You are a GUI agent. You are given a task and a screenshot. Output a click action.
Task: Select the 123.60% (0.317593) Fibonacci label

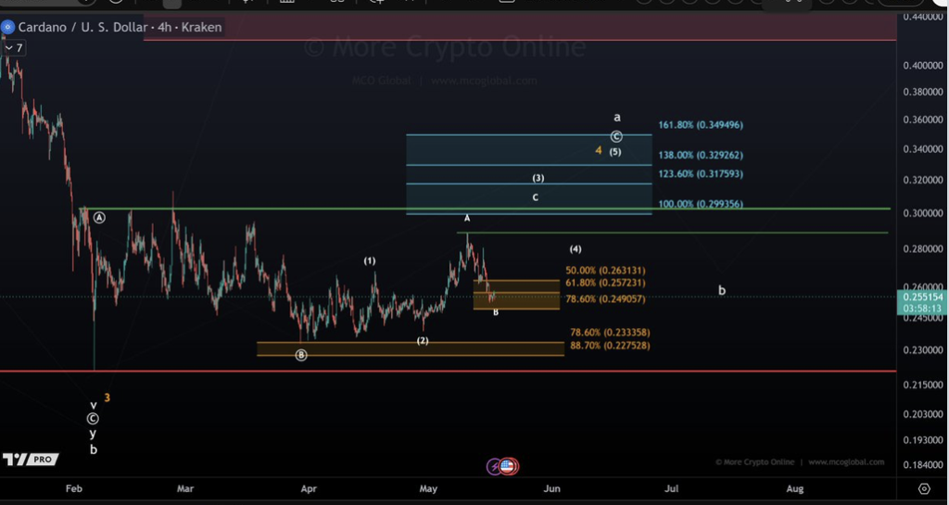tap(701, 174)
